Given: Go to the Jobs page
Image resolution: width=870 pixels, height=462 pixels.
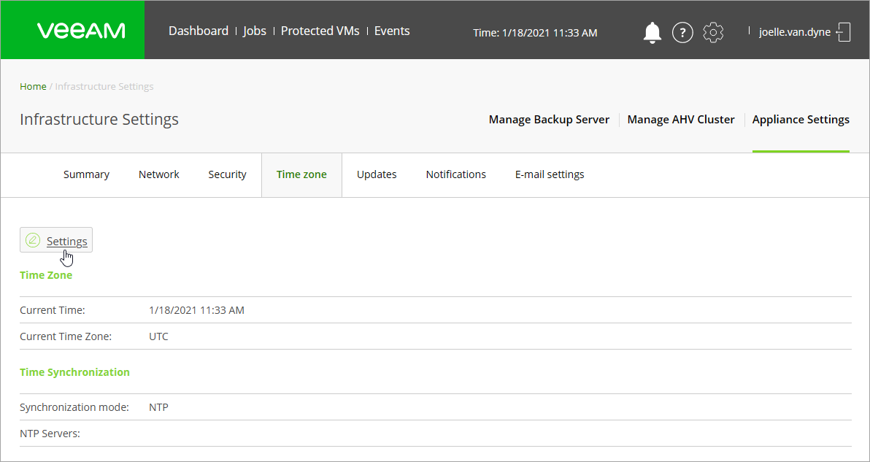Looking at the screenshot, I should click(255, 31).
